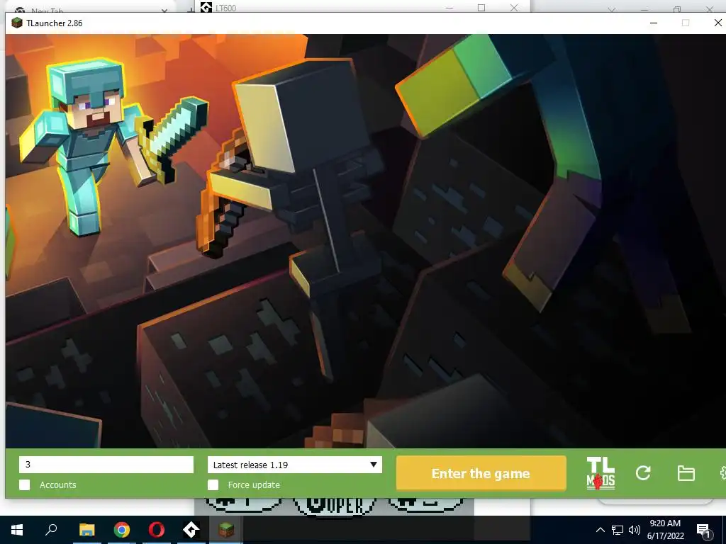726x544 pixels.
Task: Open the volume control tray icon
Action: coord(635,530)
